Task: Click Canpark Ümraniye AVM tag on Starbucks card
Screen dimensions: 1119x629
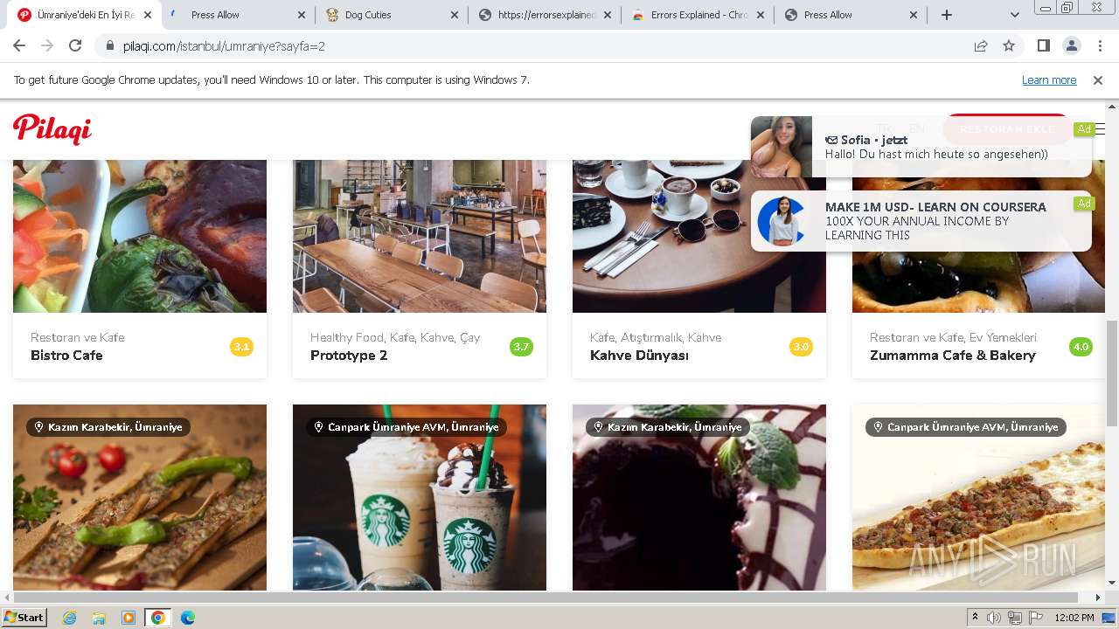Action: (407, 427)
